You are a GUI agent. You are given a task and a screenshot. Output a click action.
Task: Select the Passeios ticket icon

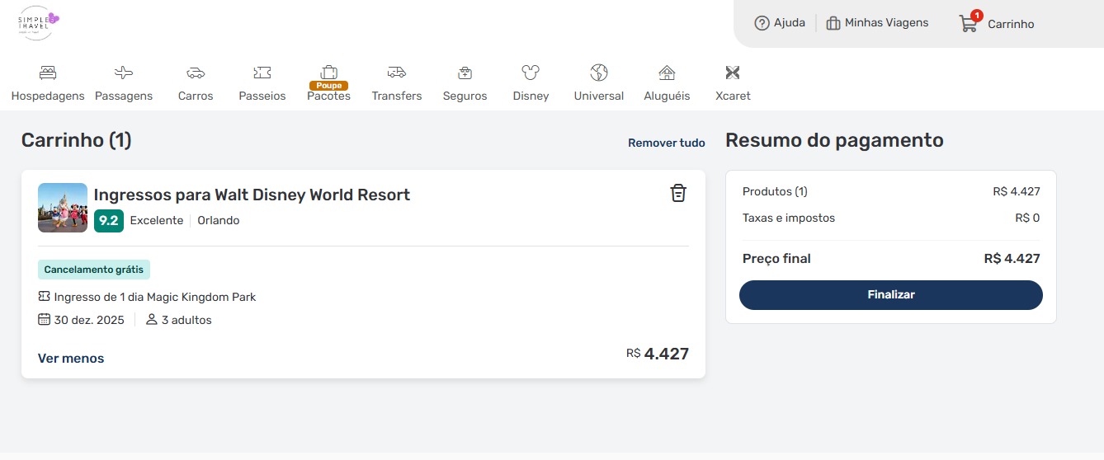point(262,73)
